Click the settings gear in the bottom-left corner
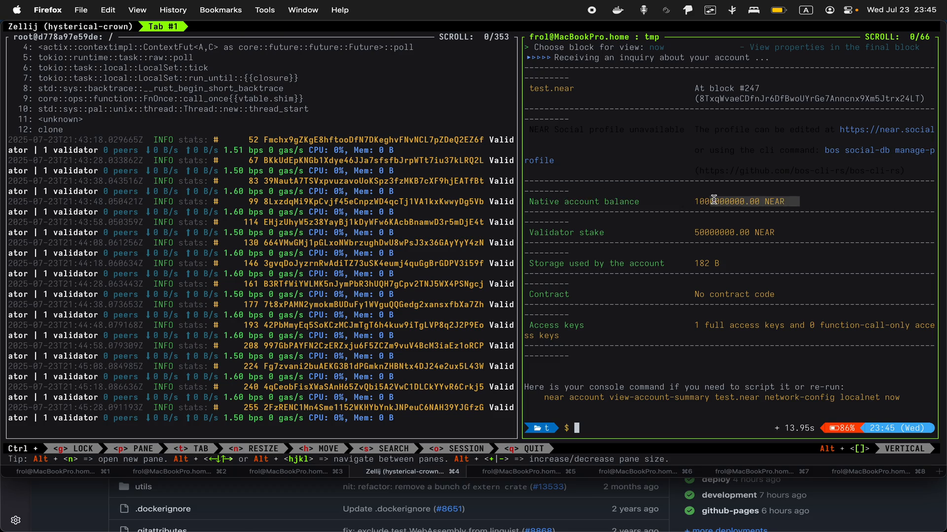Image resolution: width=947 pixels, height=532 pixels. (16, 520)
